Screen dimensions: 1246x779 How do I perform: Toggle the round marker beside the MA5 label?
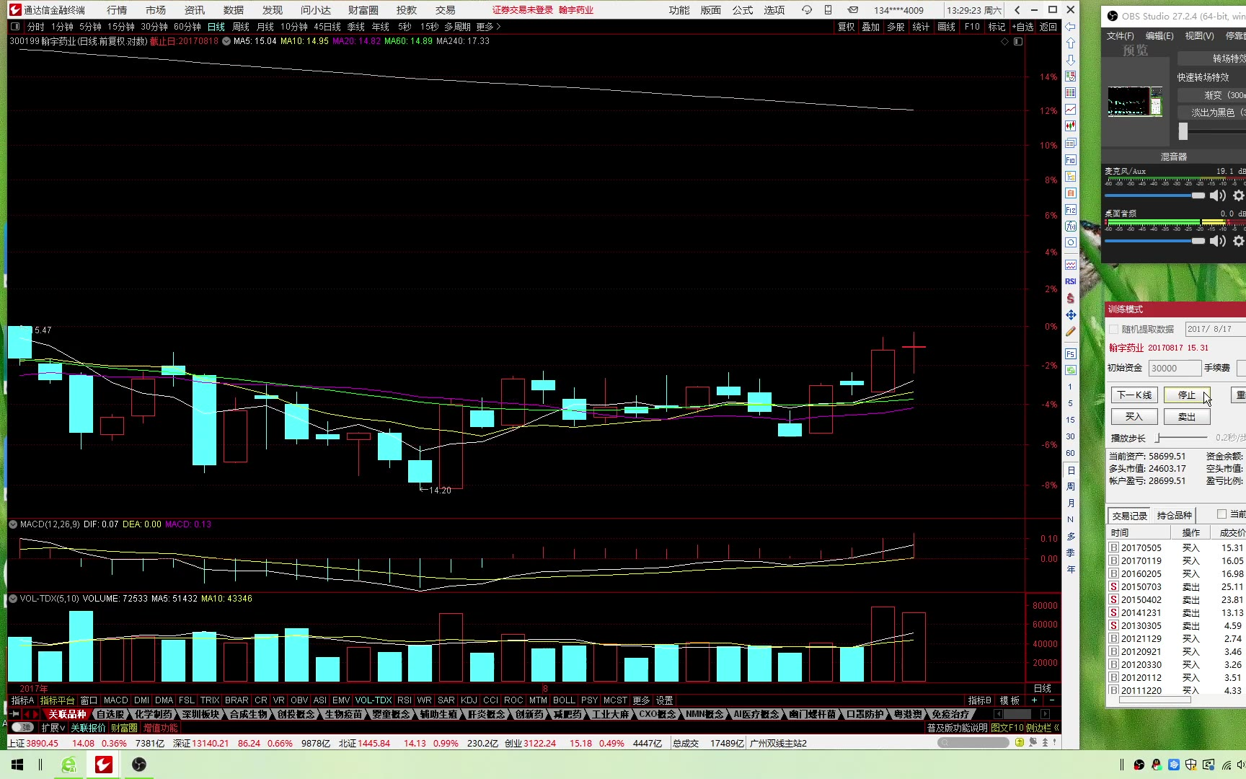pos(226,41)
